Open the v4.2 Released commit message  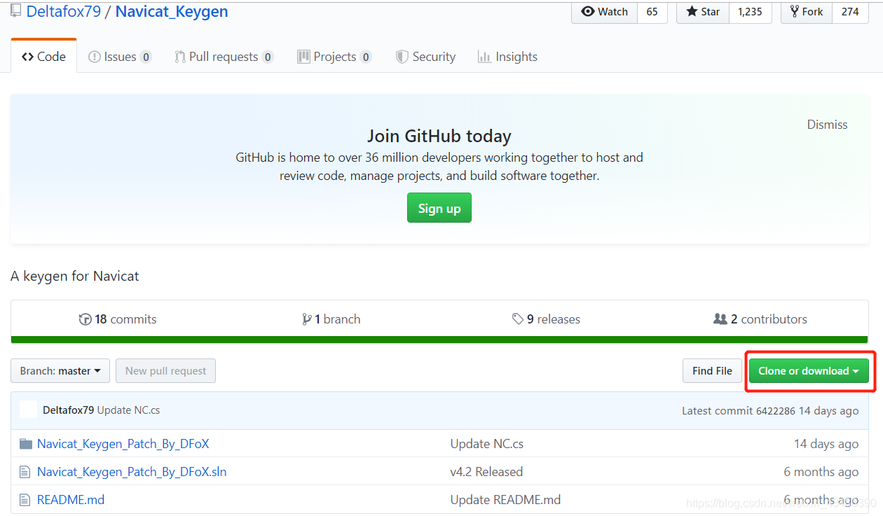486,472
